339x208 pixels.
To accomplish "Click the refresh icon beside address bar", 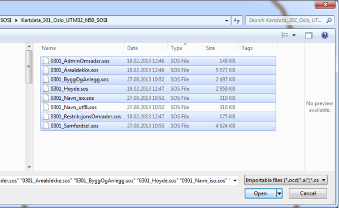I will coord(237,20).
